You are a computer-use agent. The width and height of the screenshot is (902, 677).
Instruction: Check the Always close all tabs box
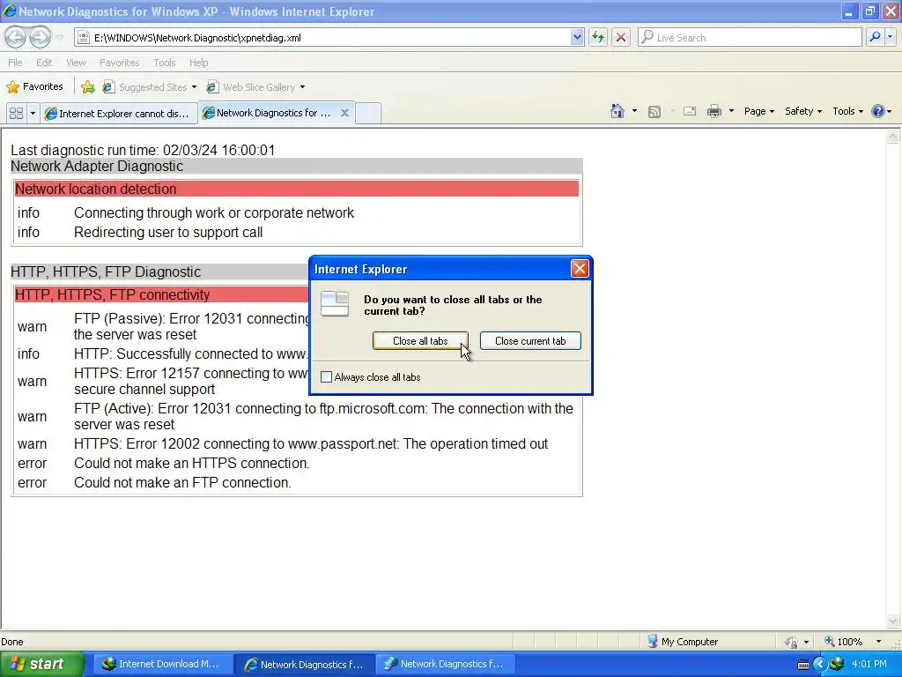pos(326,377)
